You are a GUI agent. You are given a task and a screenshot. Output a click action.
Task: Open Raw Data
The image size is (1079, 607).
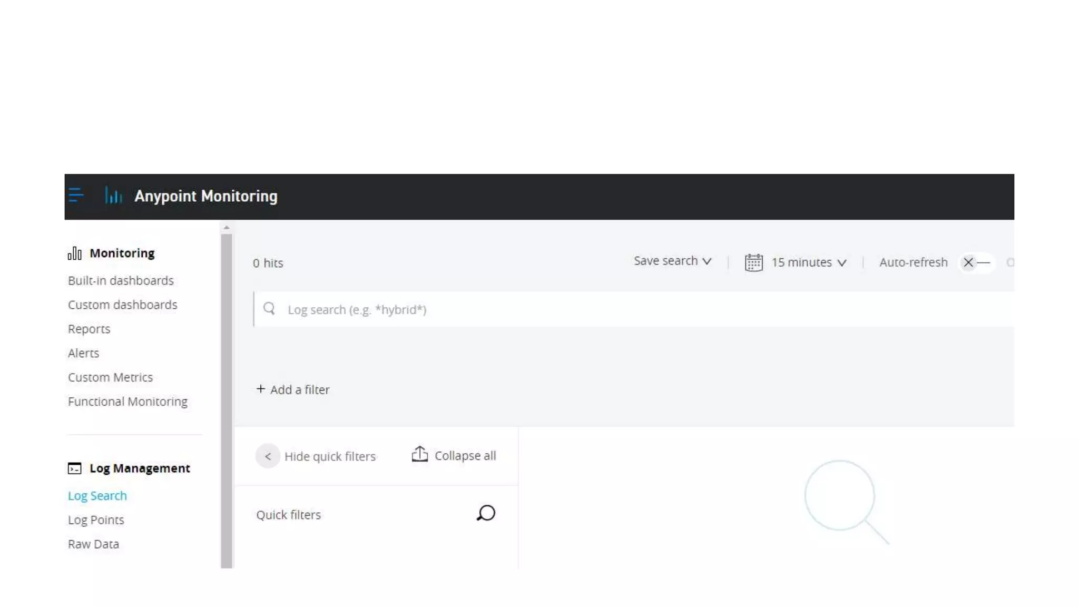coord(93,544)
